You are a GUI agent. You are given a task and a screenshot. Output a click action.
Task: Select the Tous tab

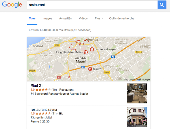pyautogui.click(x=32, y=18)
